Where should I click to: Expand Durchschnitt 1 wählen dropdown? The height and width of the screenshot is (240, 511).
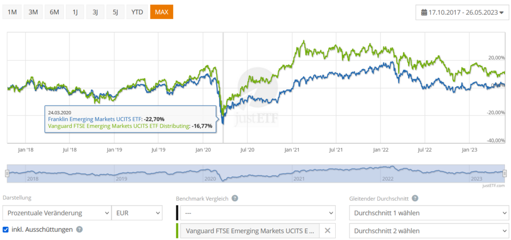pos(429,213)
